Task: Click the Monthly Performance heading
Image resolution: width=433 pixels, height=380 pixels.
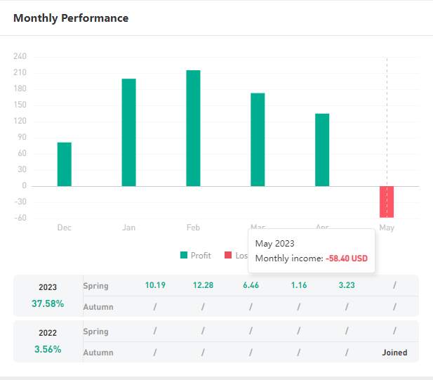Action: point(71,18)
